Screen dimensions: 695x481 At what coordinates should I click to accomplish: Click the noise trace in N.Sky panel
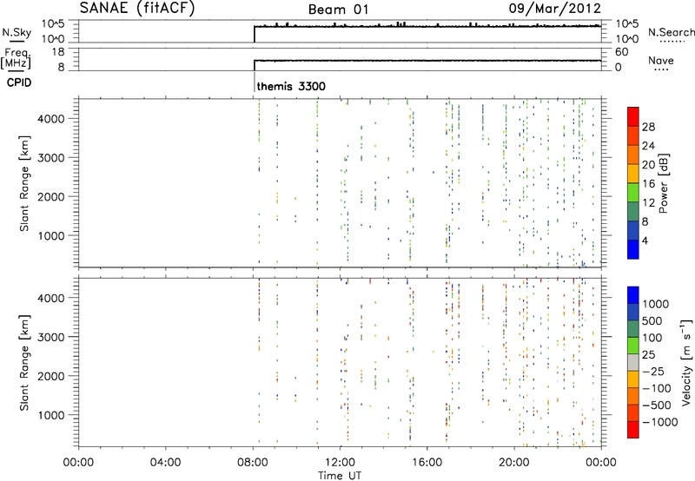click(x=427, y=27)
